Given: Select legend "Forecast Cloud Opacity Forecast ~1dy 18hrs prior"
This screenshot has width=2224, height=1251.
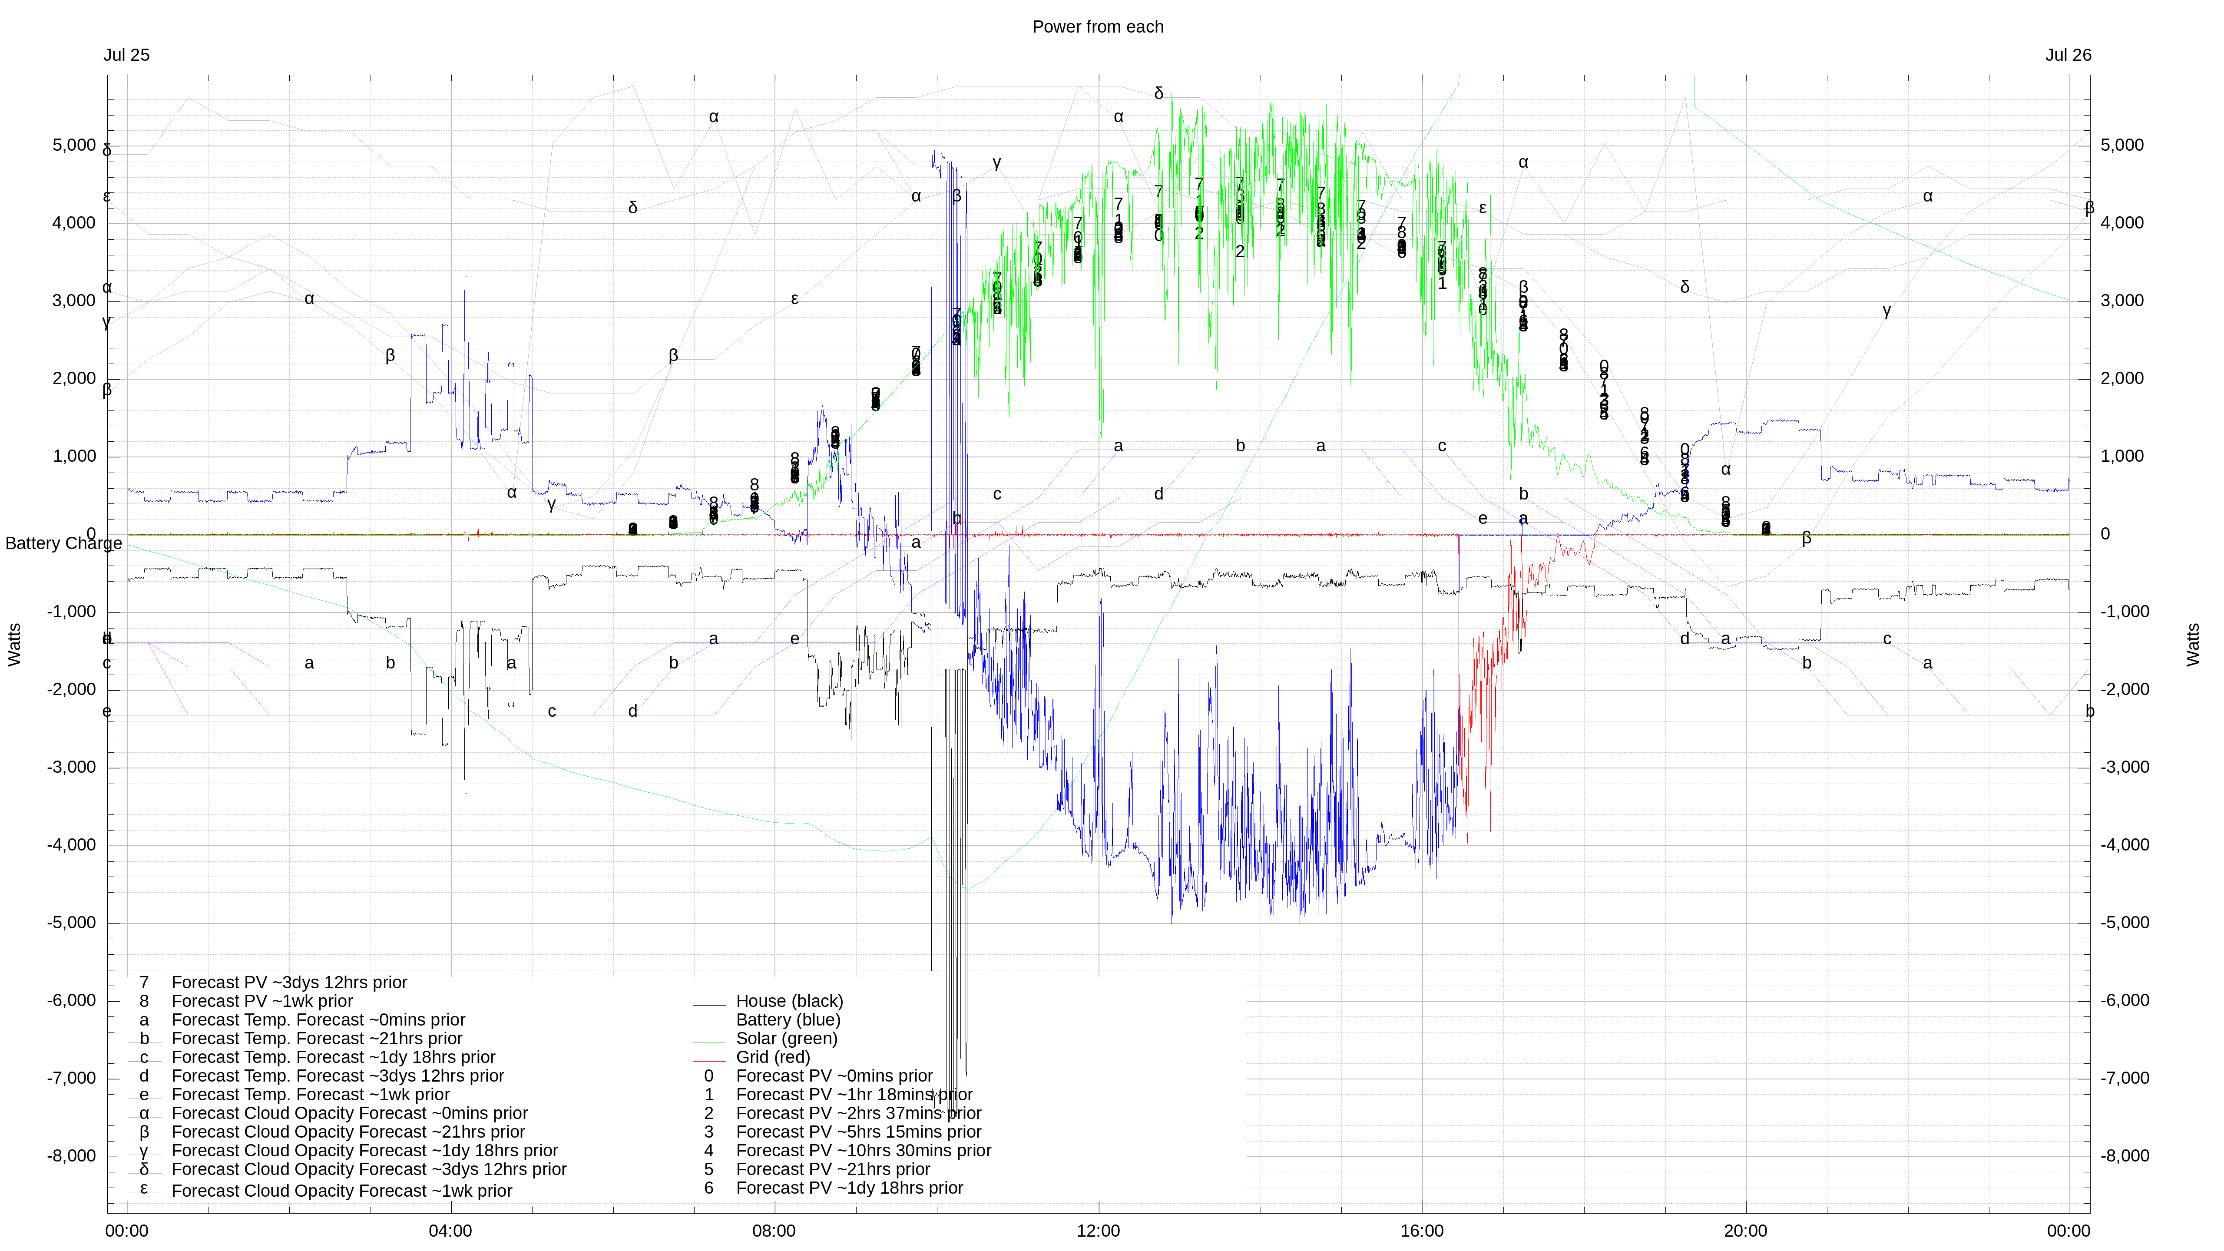Looking at the screenshot, I should pyautogui.click(x=364, y=1151).
